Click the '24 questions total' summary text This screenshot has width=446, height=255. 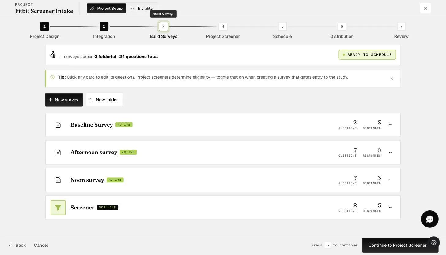pos(138,57)
